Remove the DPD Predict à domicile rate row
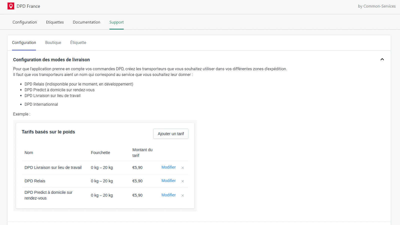The image size is (400, 225). click(182, 195)
